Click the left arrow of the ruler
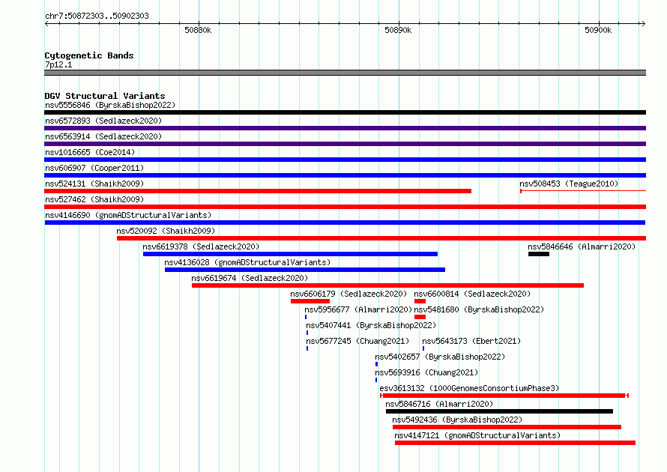The height and width of the screenshot is (472, 667). pyautogui.click(x=46, y=23)
